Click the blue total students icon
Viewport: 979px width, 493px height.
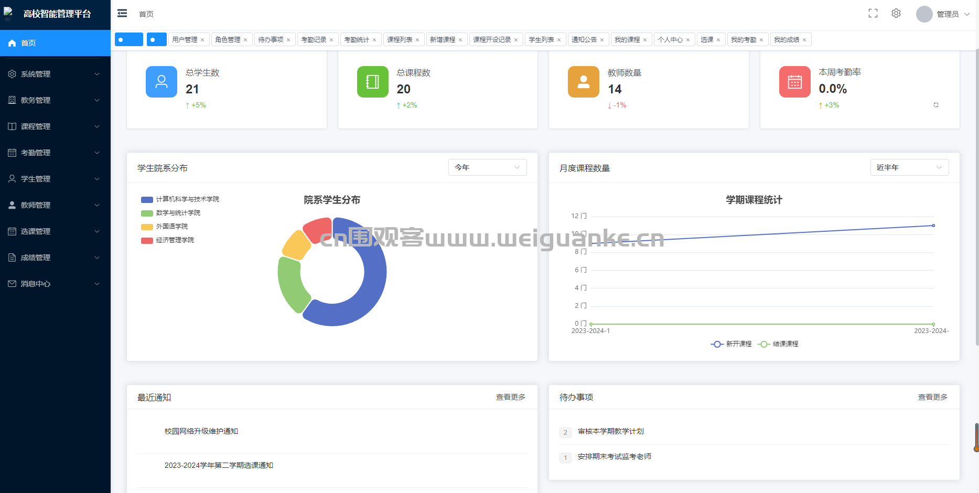(x=161, y=82)
